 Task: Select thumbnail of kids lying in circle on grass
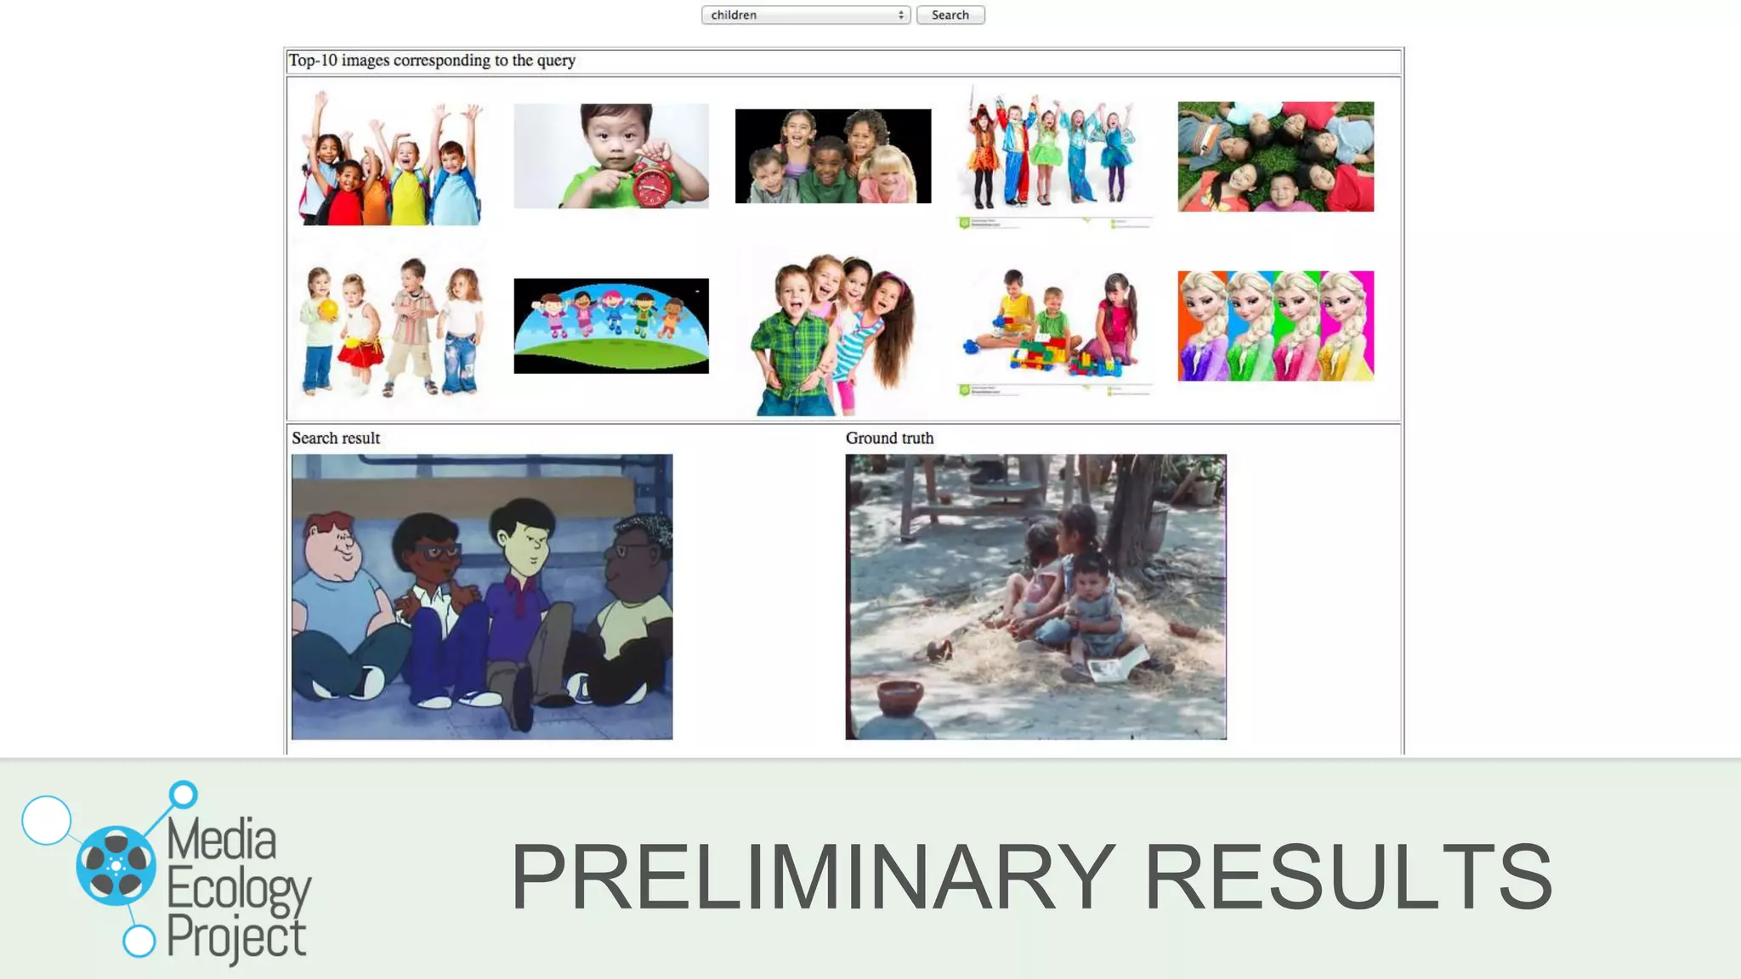point(1276,156)
